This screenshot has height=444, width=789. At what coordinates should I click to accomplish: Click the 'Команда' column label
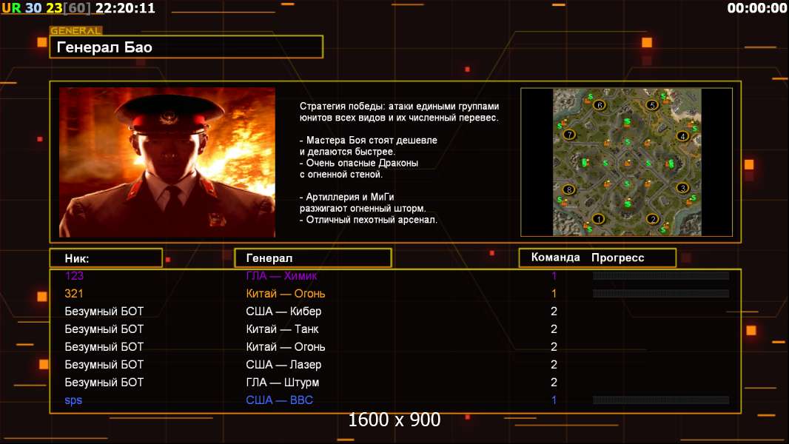(555, 258)
